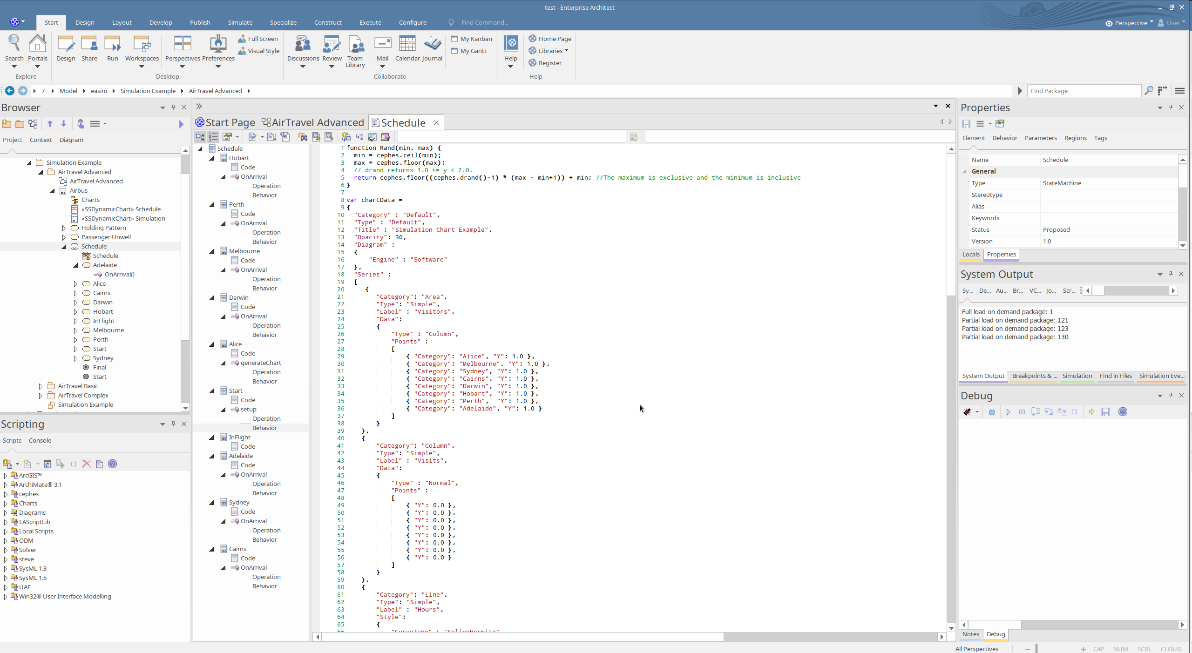The height and width of the screenshot is (653, 1192).
Task: Expand the Holding Pattern tree node
Action: pos(64,228)
